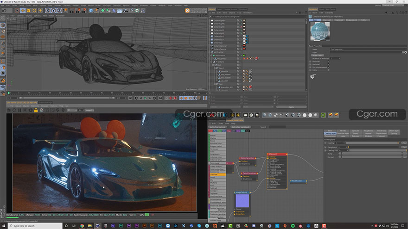This screenshot has height=229, width=408.
Task: Click the Octane area light icon
Action: 245,115
